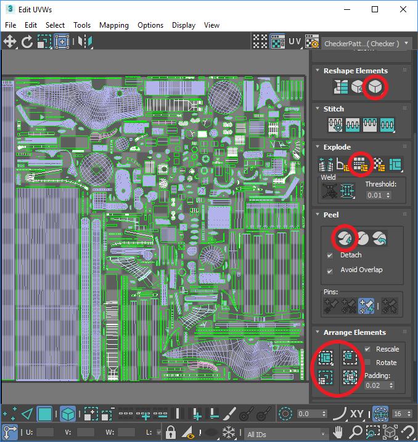Image resolution: width=418 pixels, height=442 pixels.
Task: Open the Options menu
Action: point(150,25)
